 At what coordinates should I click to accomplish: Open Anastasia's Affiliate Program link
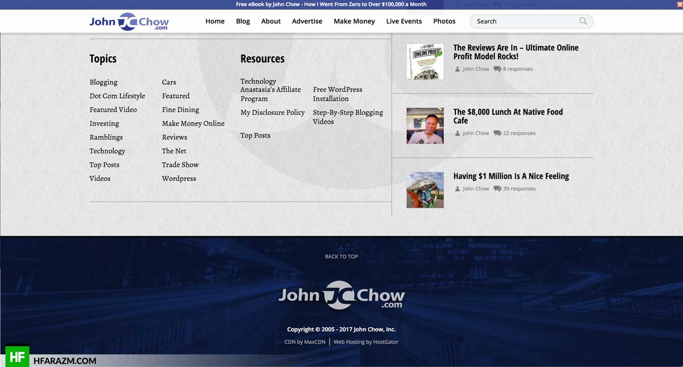[270, 94]
